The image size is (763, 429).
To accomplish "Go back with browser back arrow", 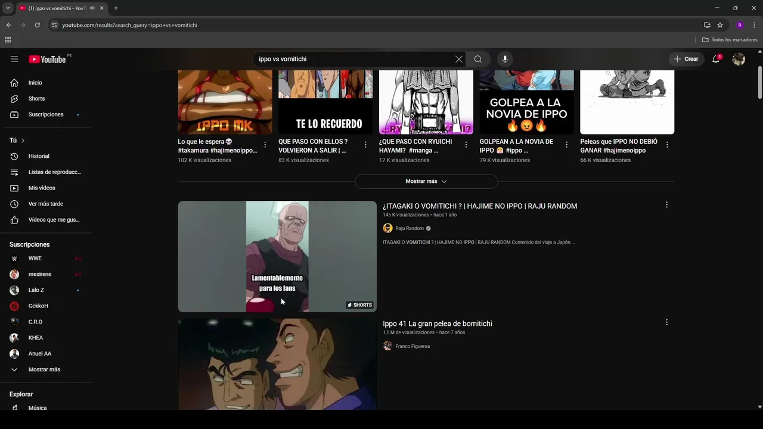I will 8,25.
